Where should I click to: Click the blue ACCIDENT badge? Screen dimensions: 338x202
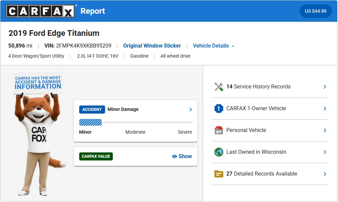[92, 110]
